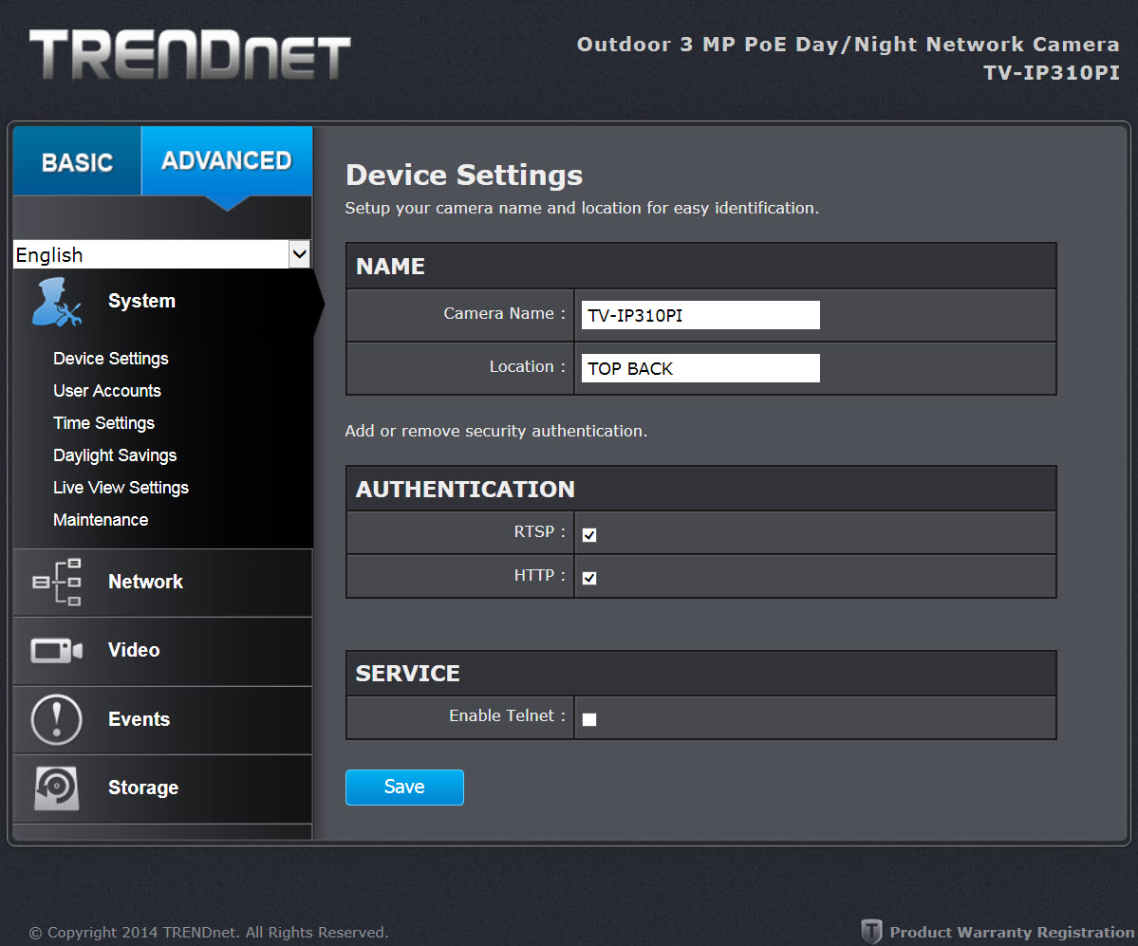This screenshot has width=1138, height=946.
Task: Switch to the ADVANCED tab
Action: coord(227,161)
